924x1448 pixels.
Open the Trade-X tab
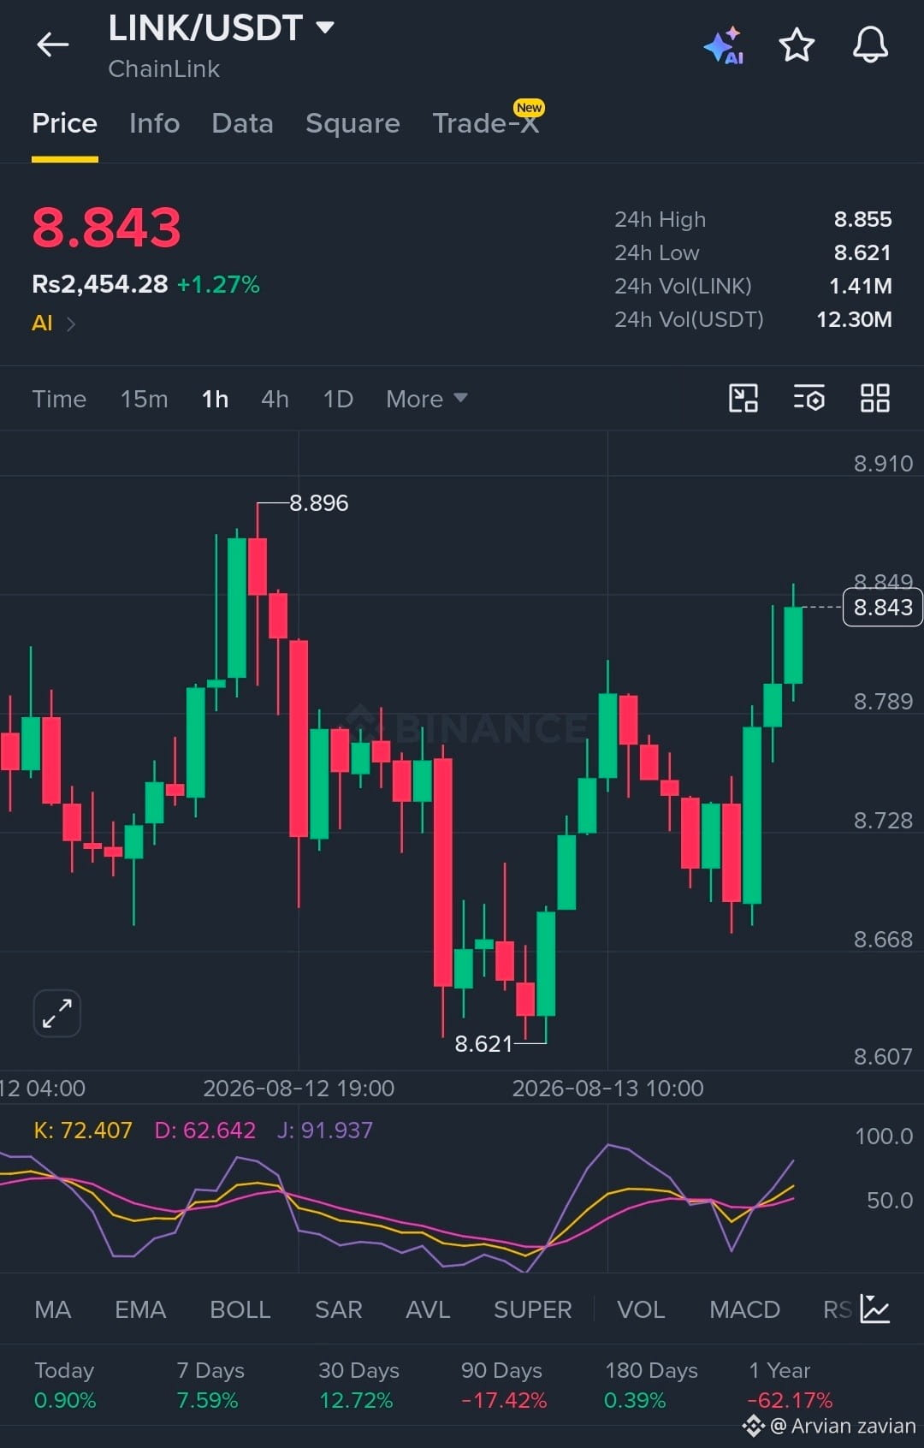click(x=486, y=123)
